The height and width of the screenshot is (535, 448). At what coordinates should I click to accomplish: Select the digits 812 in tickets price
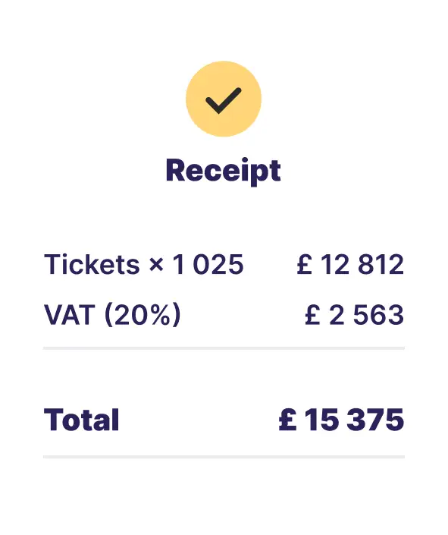point(381,264)
